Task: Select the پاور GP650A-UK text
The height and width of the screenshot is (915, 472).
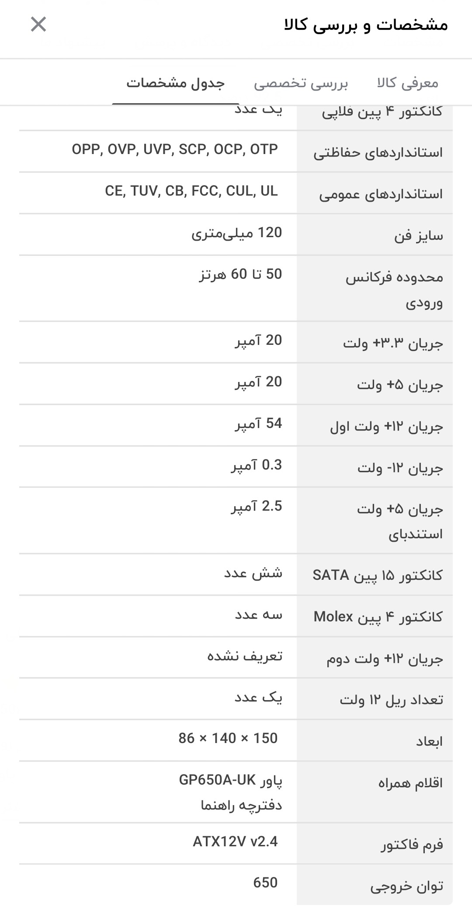Action: click(230, 780)
